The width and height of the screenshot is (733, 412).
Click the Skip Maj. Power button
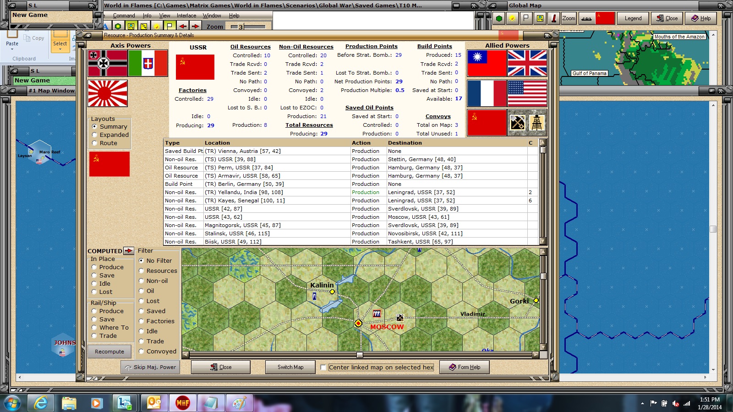point(150,367)
